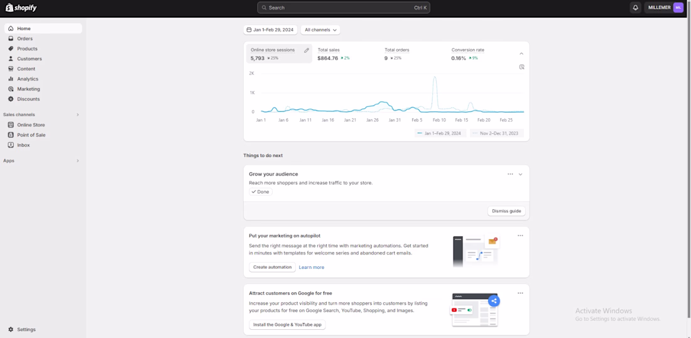Screen dimensions: 691x338
Task: Click the Products tag icon
Action: (11, 48)
